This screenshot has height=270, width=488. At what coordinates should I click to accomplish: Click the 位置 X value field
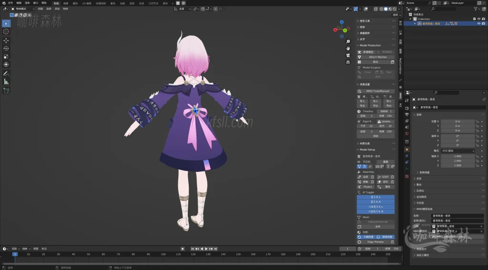457,121
